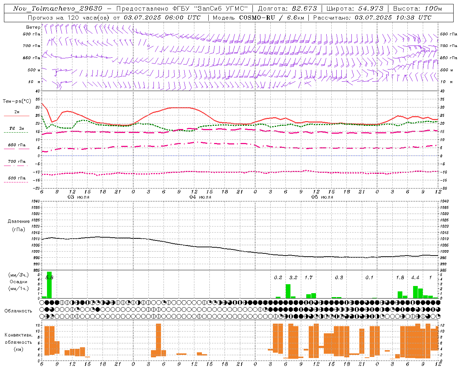Screen dimensions: 459x367
Task: Click the "Давление" pressure panel label
Action: (19, 221)
